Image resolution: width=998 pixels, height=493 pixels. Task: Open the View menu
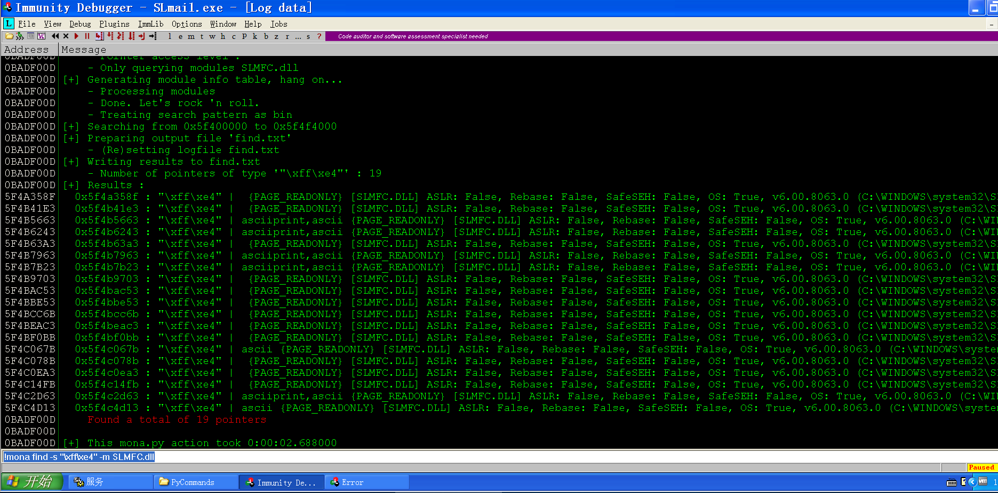[x=52, y=24]
